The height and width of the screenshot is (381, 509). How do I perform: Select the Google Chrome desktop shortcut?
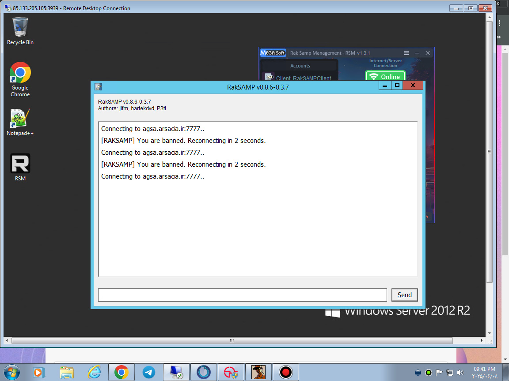pyautogui.click(x=20, y=79)
